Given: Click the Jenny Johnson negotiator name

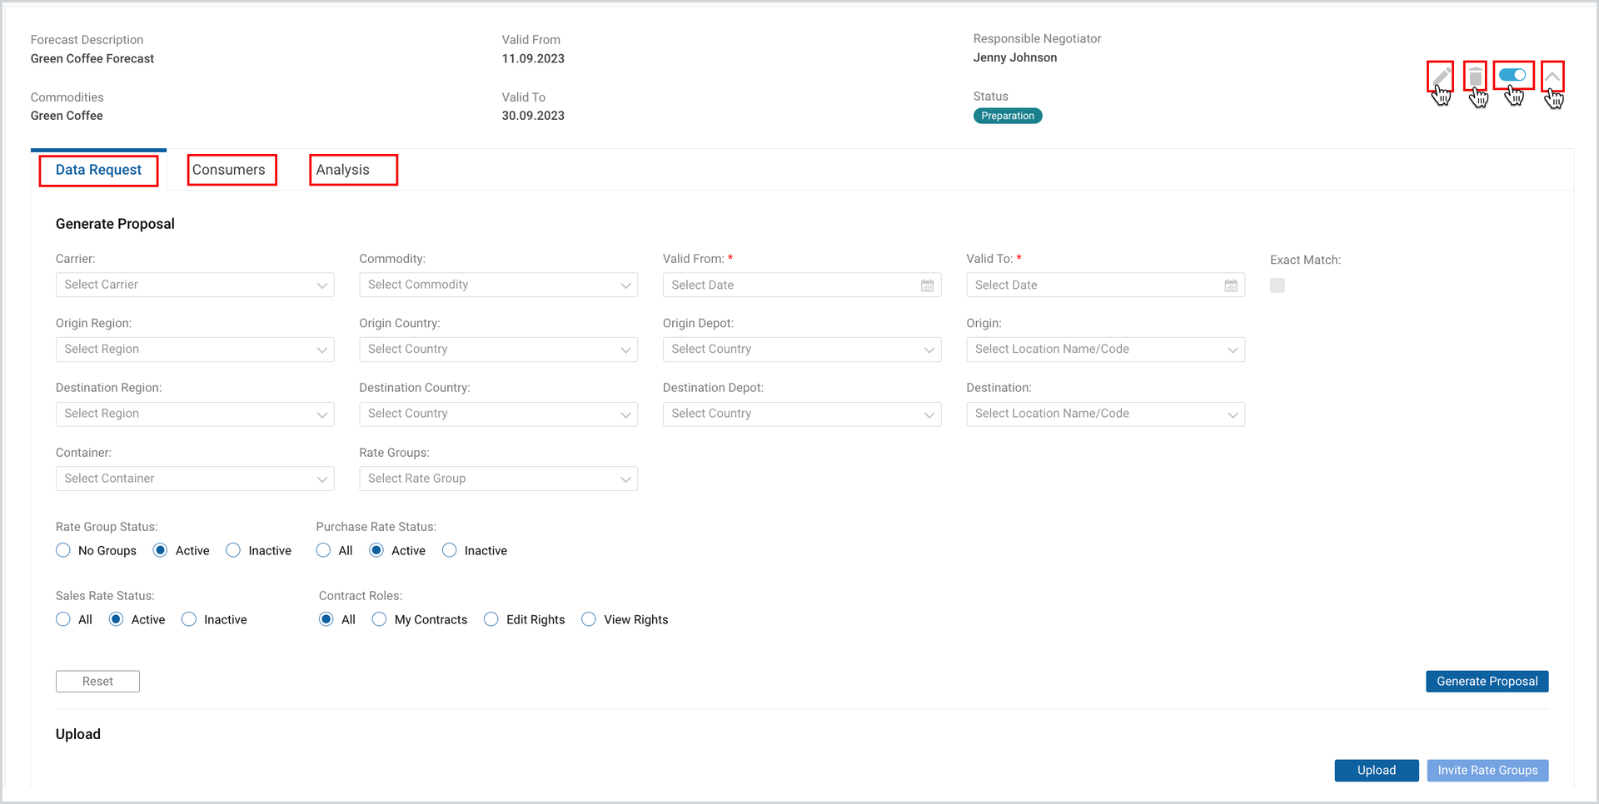Looking at the screenshot, I should 1015,57.
